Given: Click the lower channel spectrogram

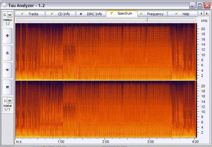Looking at the screenshot, I should pos(106,109).
